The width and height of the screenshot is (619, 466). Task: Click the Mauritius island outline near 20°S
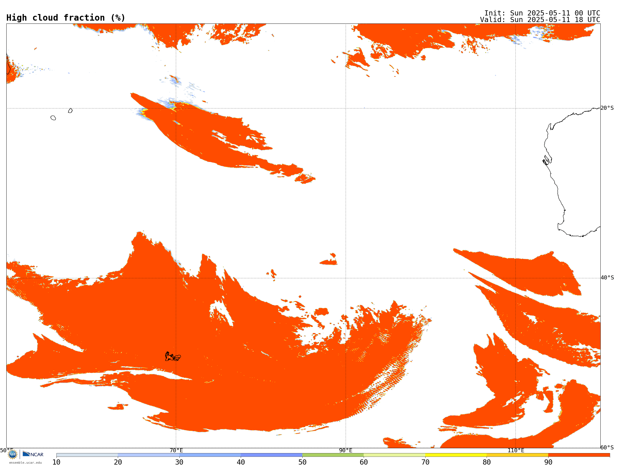pos(70,111)
